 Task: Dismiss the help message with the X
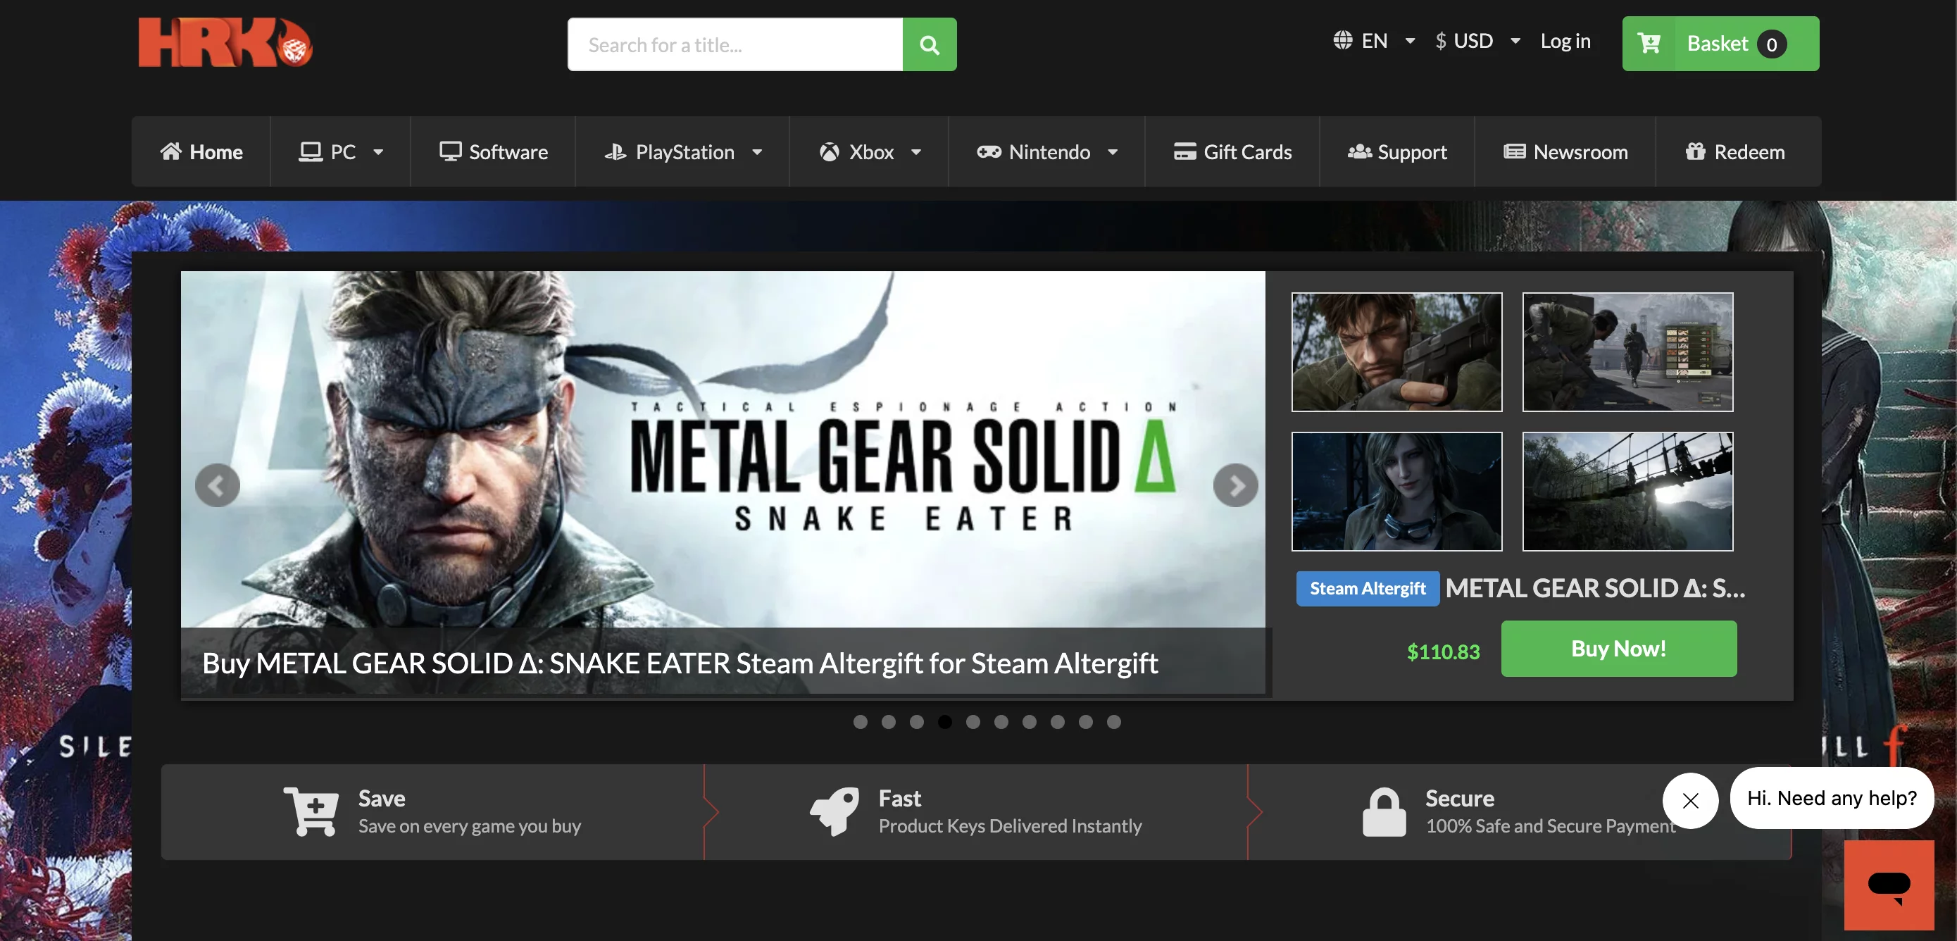(1689, 799)
